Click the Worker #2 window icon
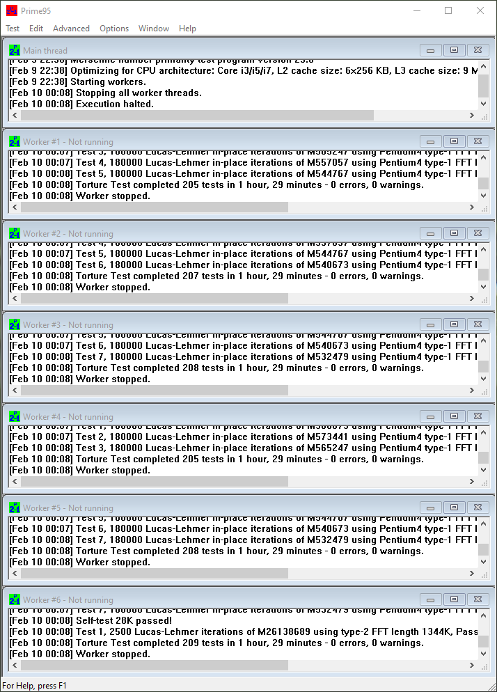 (x=15, y=233)
